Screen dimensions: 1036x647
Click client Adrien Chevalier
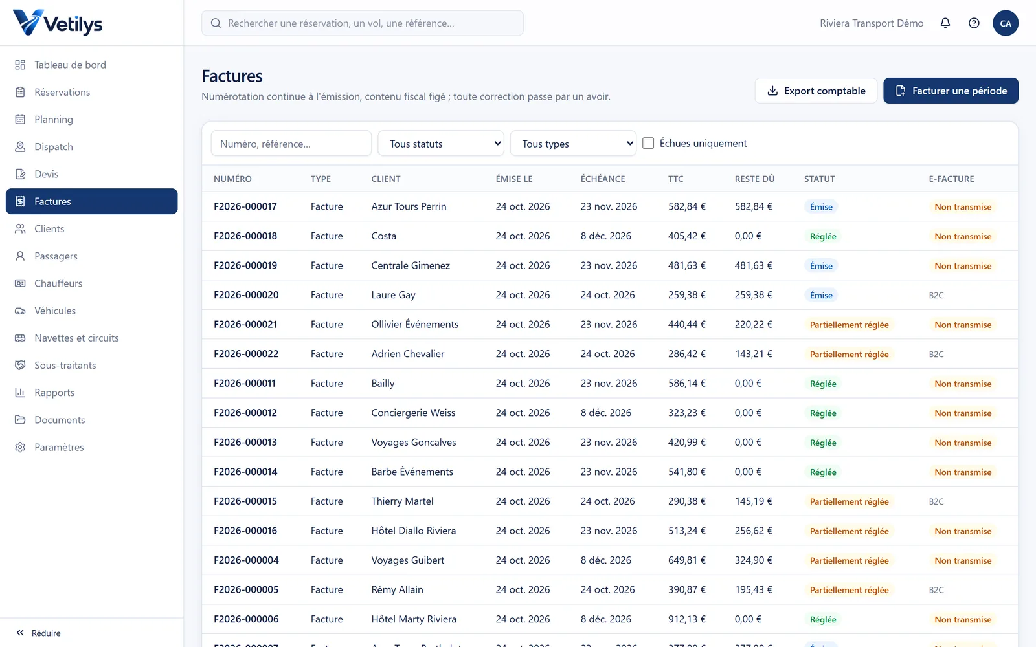(408, 354)
